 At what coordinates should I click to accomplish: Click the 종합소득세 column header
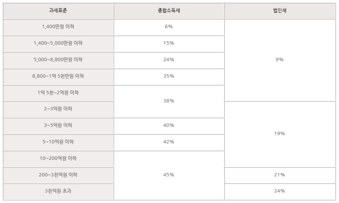click(169, 11)
